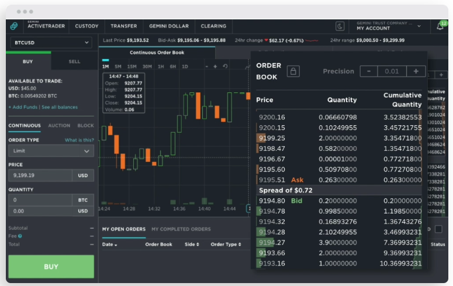453x286 pixels.
Task: Open Gemini Dollar navigation item
Action: coord(169,26)
